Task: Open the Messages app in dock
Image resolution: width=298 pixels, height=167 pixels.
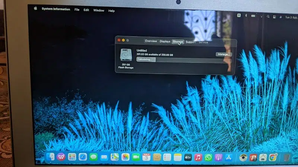Action: (x=93, y=157)
